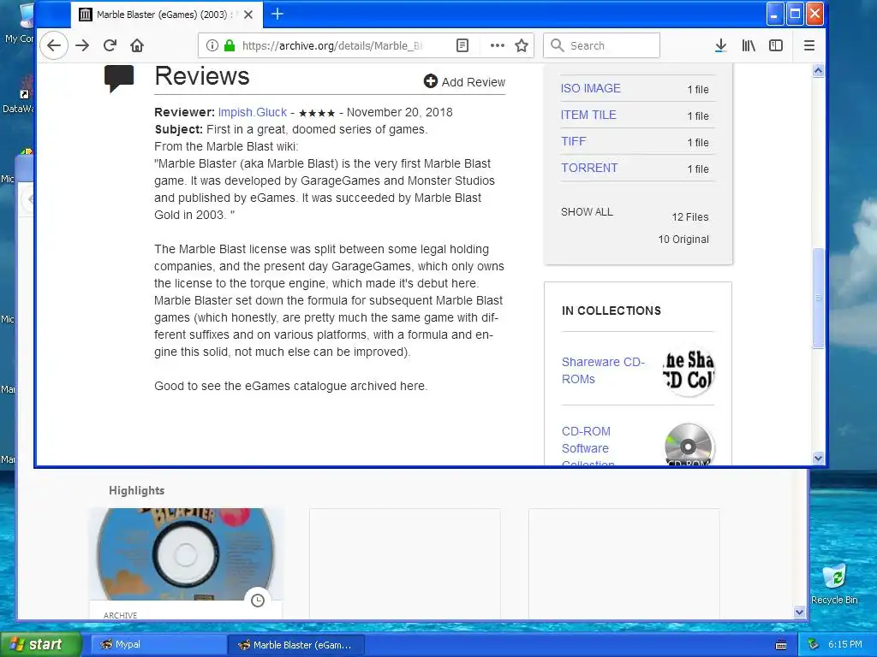Go back to the previous page
The height and width of the screenshot is (657, 877).
(54, 45)
